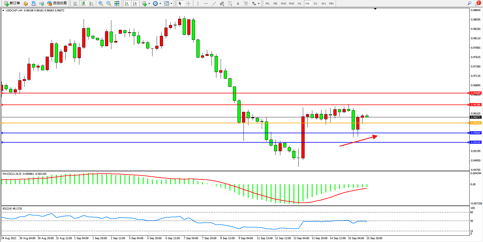The height and width of the screenshot is (242, 483).
Task: Select the horizontal line drawing tool
Action: (206, 3)
